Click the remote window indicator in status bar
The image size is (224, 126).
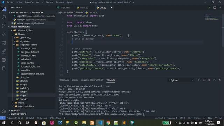[x=3, y=118]
